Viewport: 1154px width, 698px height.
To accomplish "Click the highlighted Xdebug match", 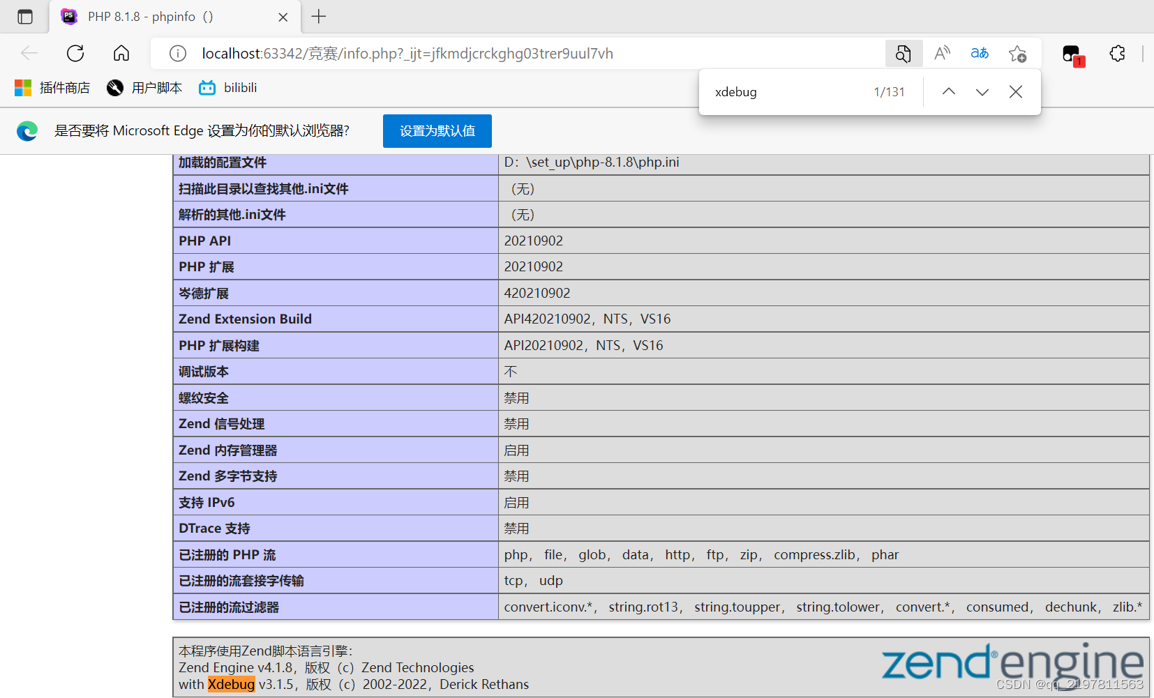I will pos(232,684).
